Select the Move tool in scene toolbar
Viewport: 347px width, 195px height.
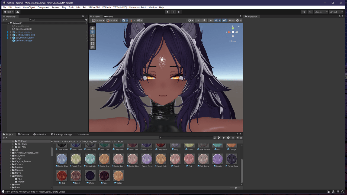92,32
